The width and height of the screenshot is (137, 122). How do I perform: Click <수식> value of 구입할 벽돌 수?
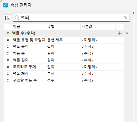(88, 80)
